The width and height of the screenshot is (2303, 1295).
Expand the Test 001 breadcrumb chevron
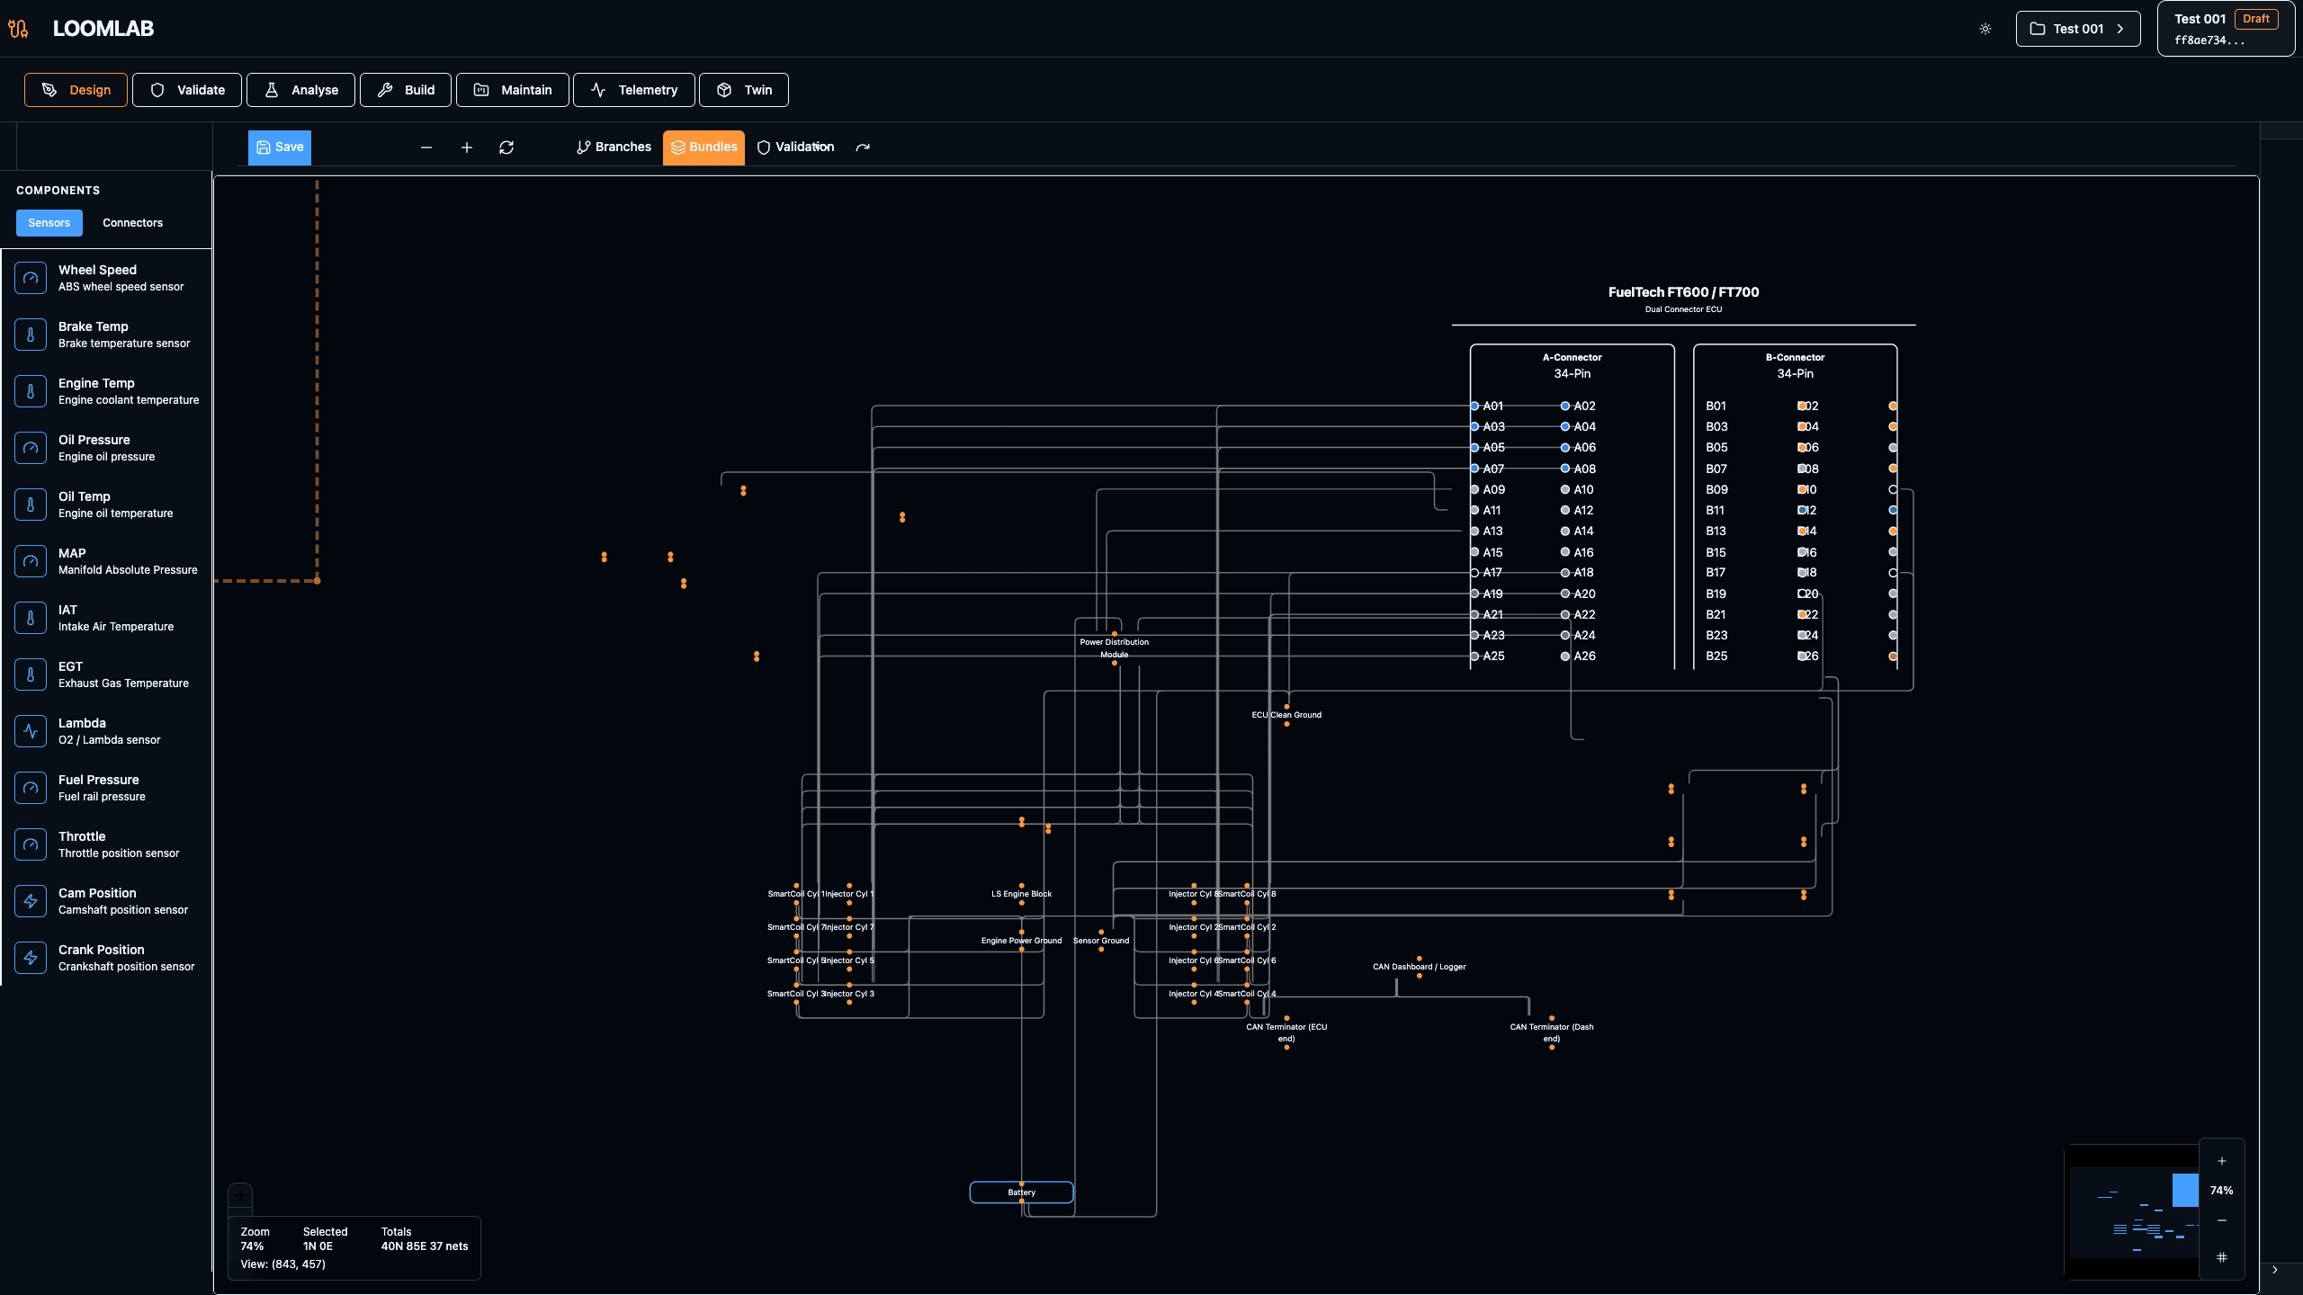[x=2120, y=28]
